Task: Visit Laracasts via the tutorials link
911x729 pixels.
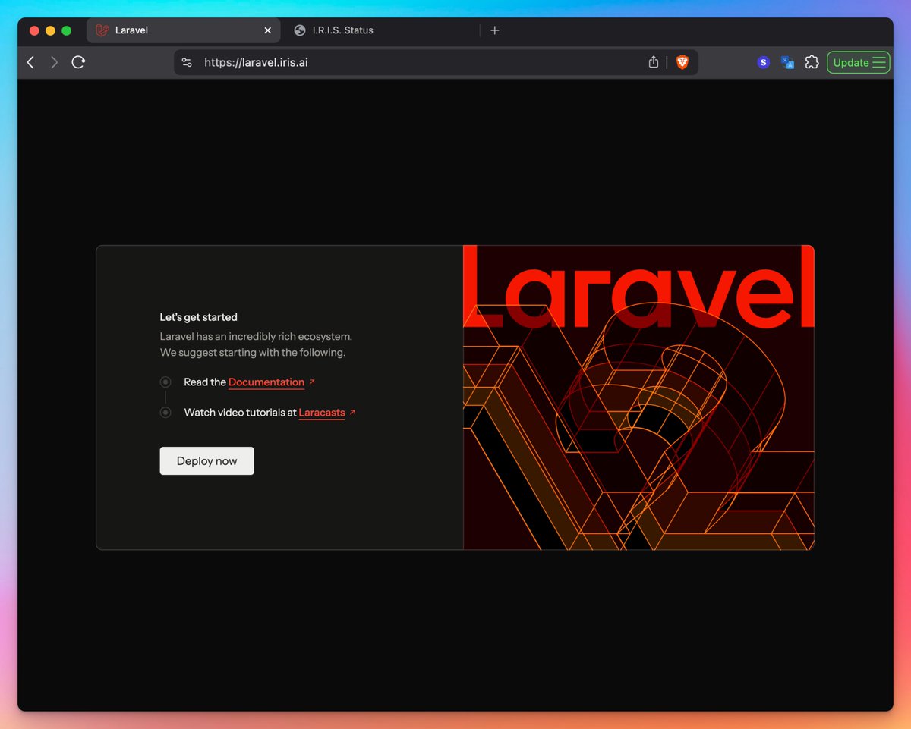Action: click(322, 413)
